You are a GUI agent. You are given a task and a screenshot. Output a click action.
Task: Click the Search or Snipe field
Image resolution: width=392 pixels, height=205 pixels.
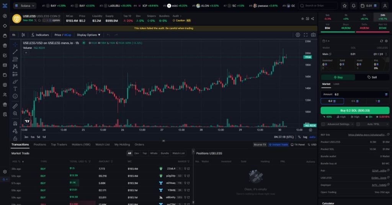click(318, 6)
